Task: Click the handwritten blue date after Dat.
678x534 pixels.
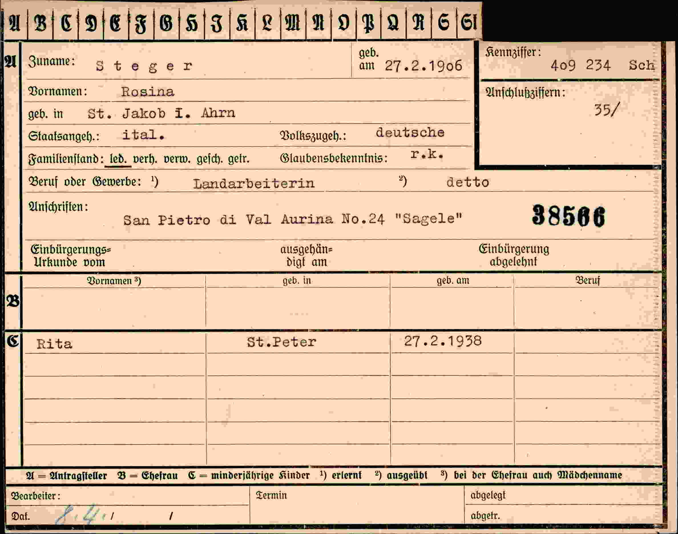Action: click(x=82, y=515)
